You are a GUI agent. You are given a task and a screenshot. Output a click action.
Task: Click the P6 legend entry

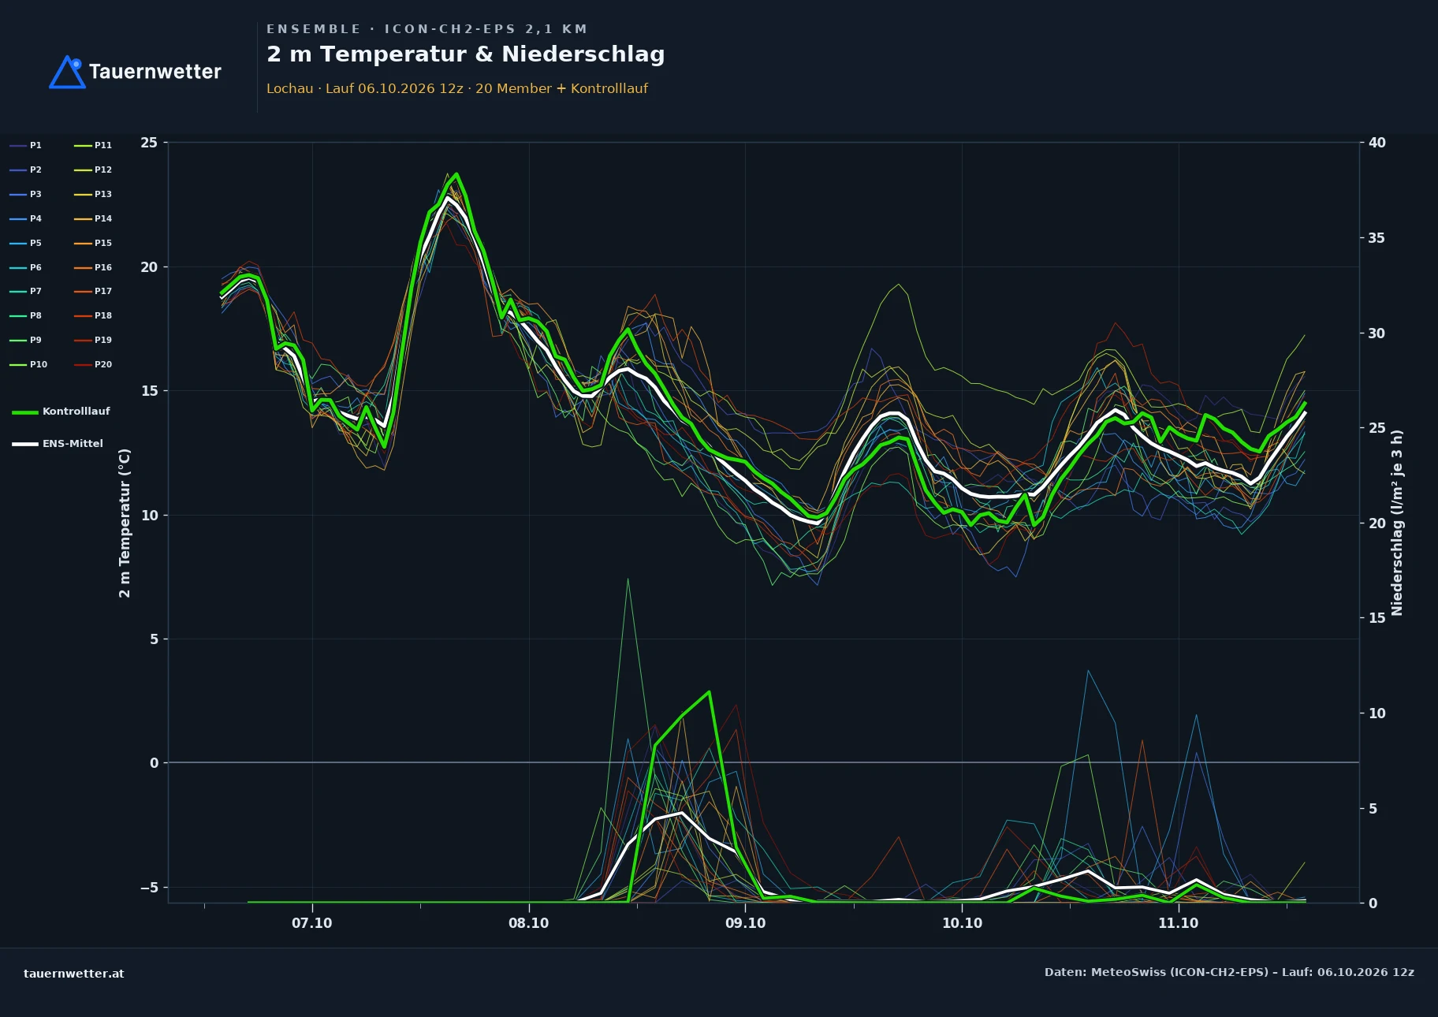coord(26,268)
